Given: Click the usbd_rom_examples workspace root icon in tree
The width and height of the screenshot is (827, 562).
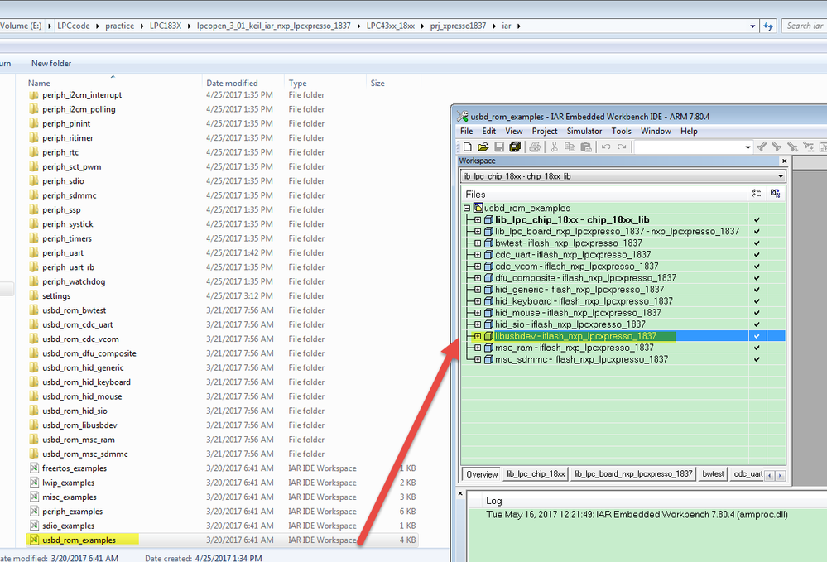Looking at the screenshot, I should (x=478, y=208).
